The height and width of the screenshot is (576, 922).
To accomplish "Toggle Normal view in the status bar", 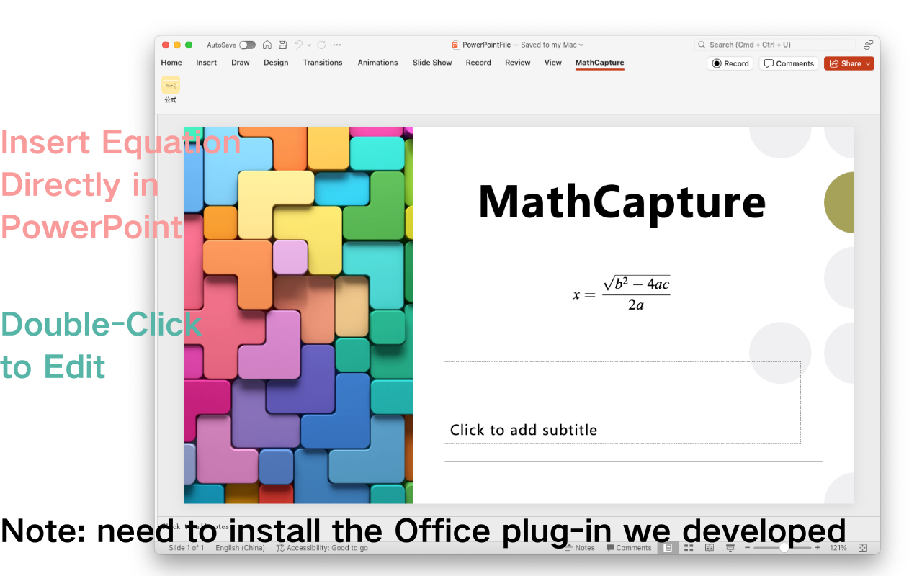I will click(668, 547).
